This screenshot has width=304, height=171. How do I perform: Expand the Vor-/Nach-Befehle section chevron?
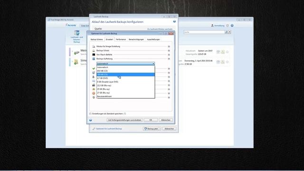coord(169,55)
